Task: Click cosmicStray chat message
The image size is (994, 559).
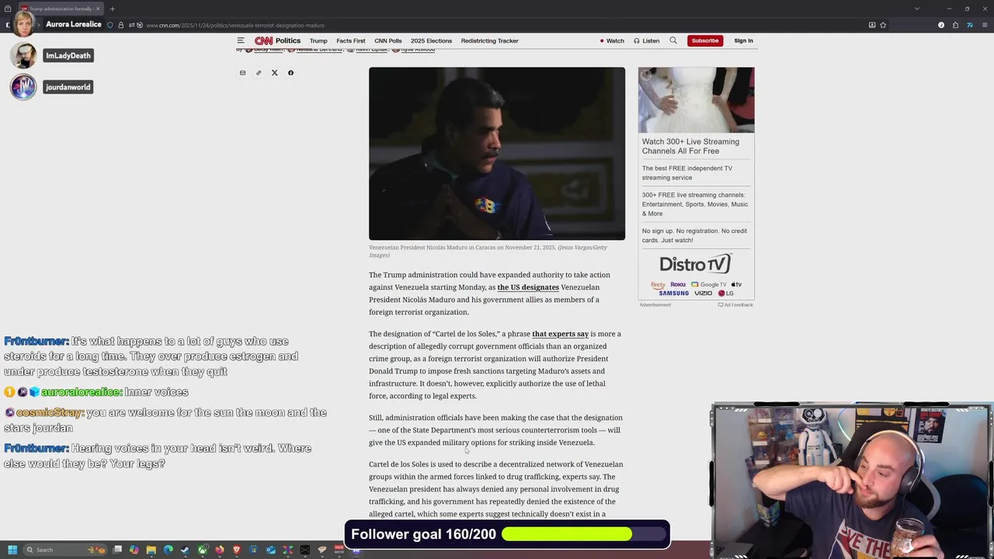Action: point(165,420)
